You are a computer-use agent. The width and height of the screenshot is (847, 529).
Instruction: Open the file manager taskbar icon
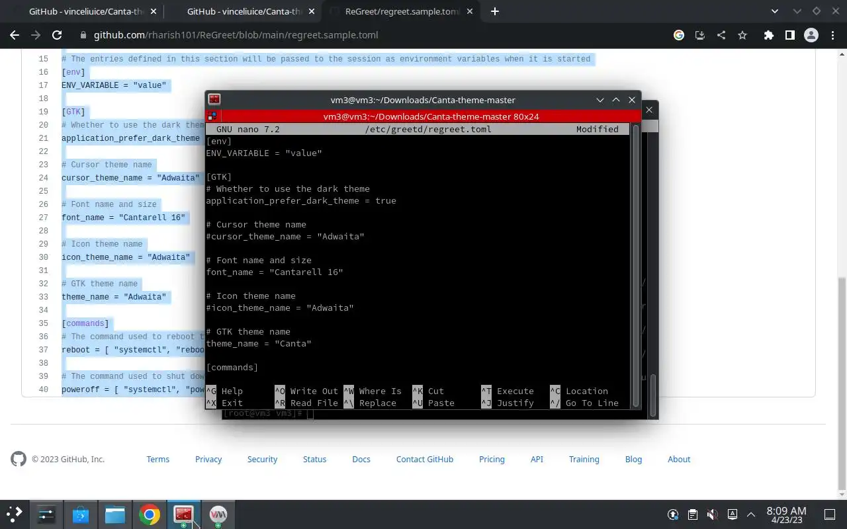pyautogui.click(x=115, y=514)
